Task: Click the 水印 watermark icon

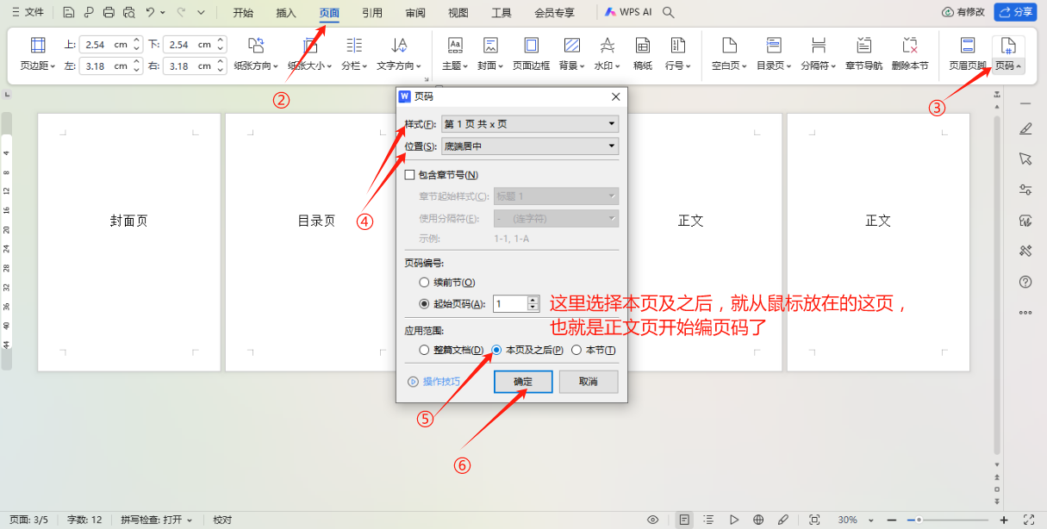Action: point(608,46)
